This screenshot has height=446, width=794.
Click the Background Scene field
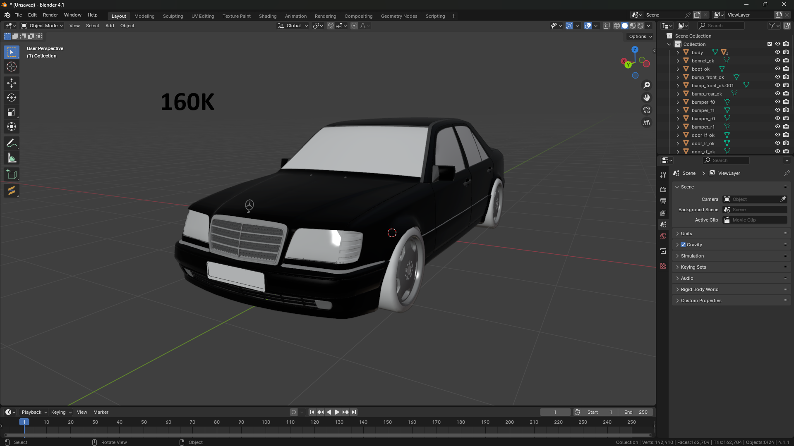(x=755, y=210)
